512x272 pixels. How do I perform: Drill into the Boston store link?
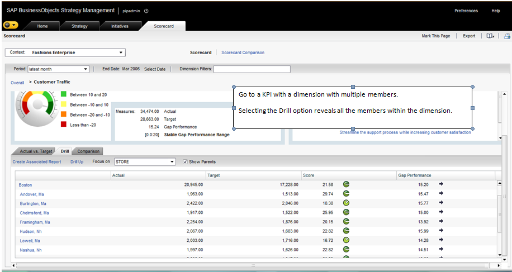click(x=26, y=185)
